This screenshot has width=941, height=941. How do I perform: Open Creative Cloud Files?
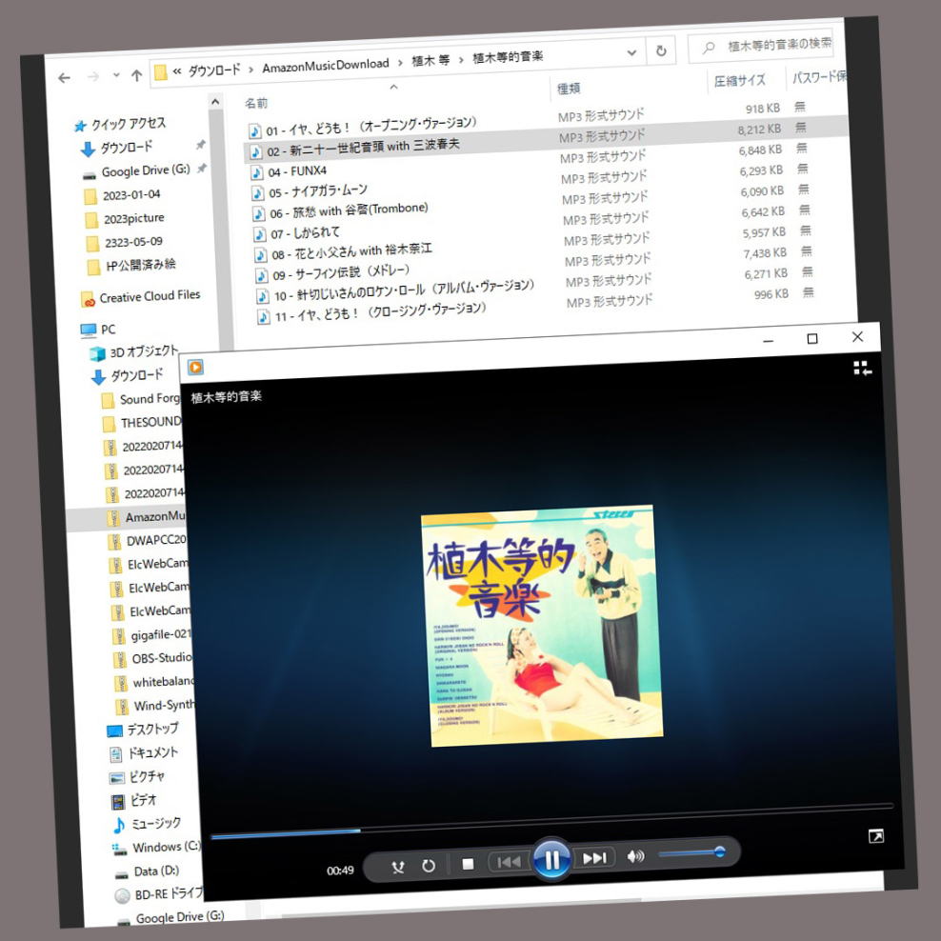coord(140,297)
